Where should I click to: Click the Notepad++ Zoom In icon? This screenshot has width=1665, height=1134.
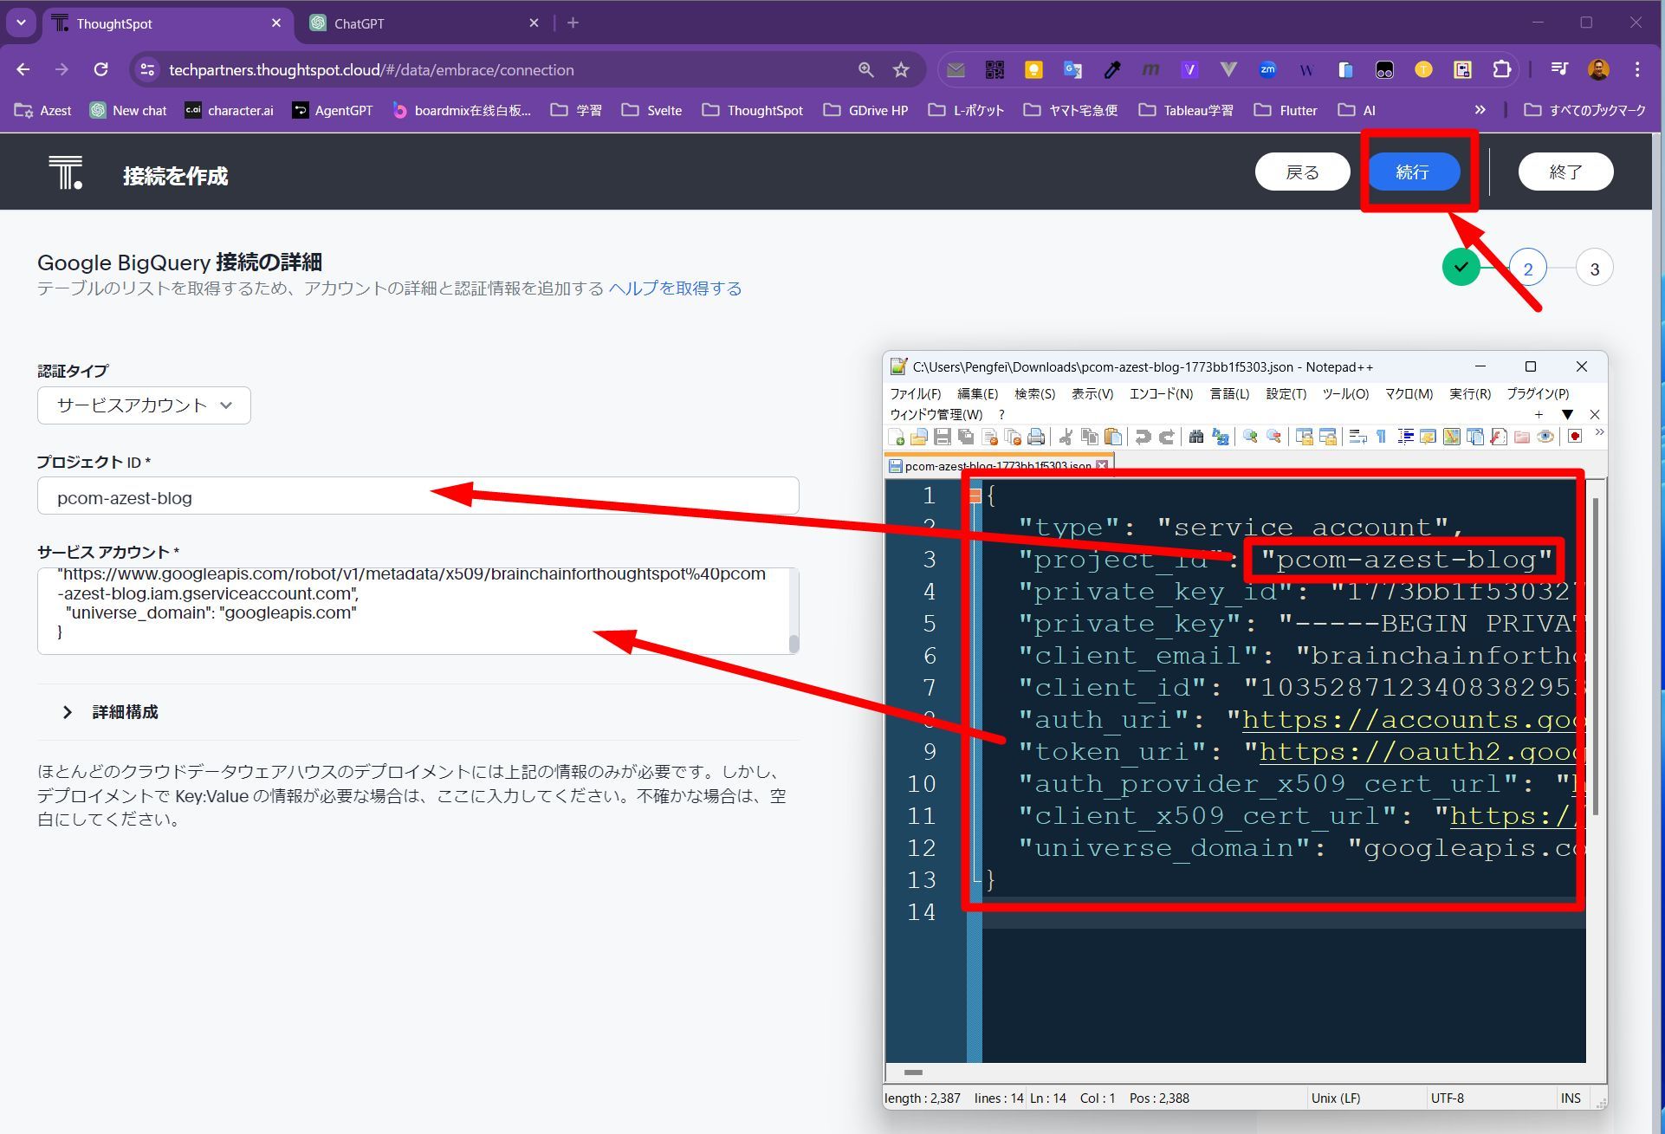[x=1250, y=437]
